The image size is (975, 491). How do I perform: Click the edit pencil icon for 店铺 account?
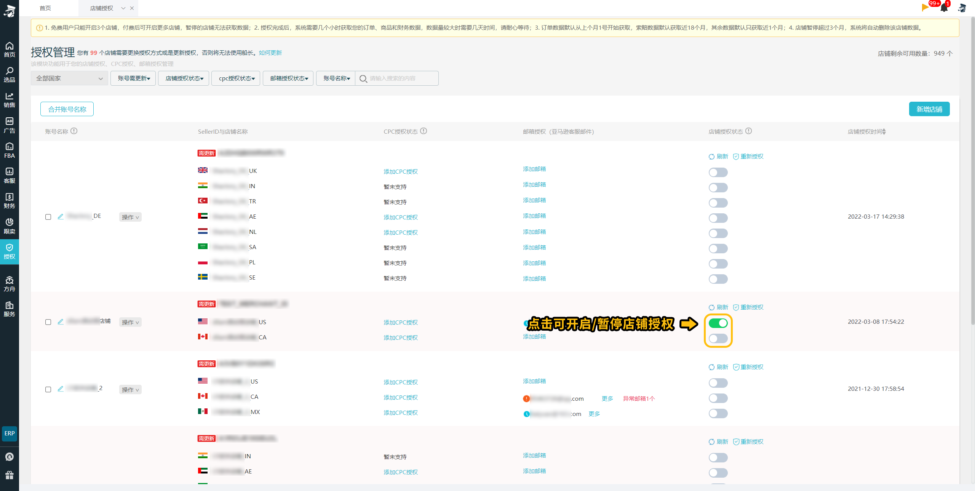[x=61, y=321]
